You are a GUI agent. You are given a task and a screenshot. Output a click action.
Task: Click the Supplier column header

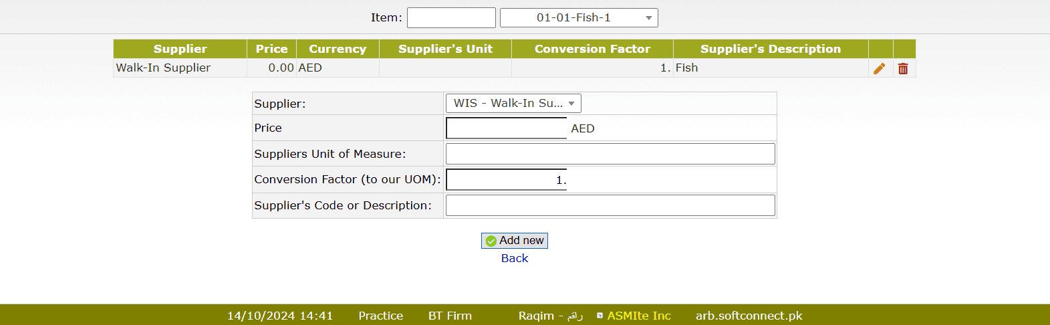[x=180, y=49]
